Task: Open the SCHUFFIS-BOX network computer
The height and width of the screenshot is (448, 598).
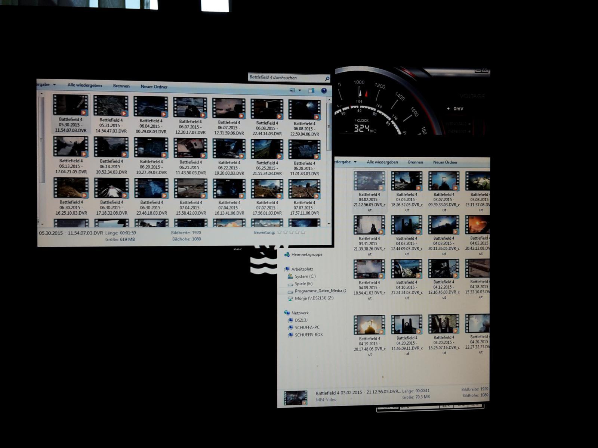Action: tap(308, 335)
